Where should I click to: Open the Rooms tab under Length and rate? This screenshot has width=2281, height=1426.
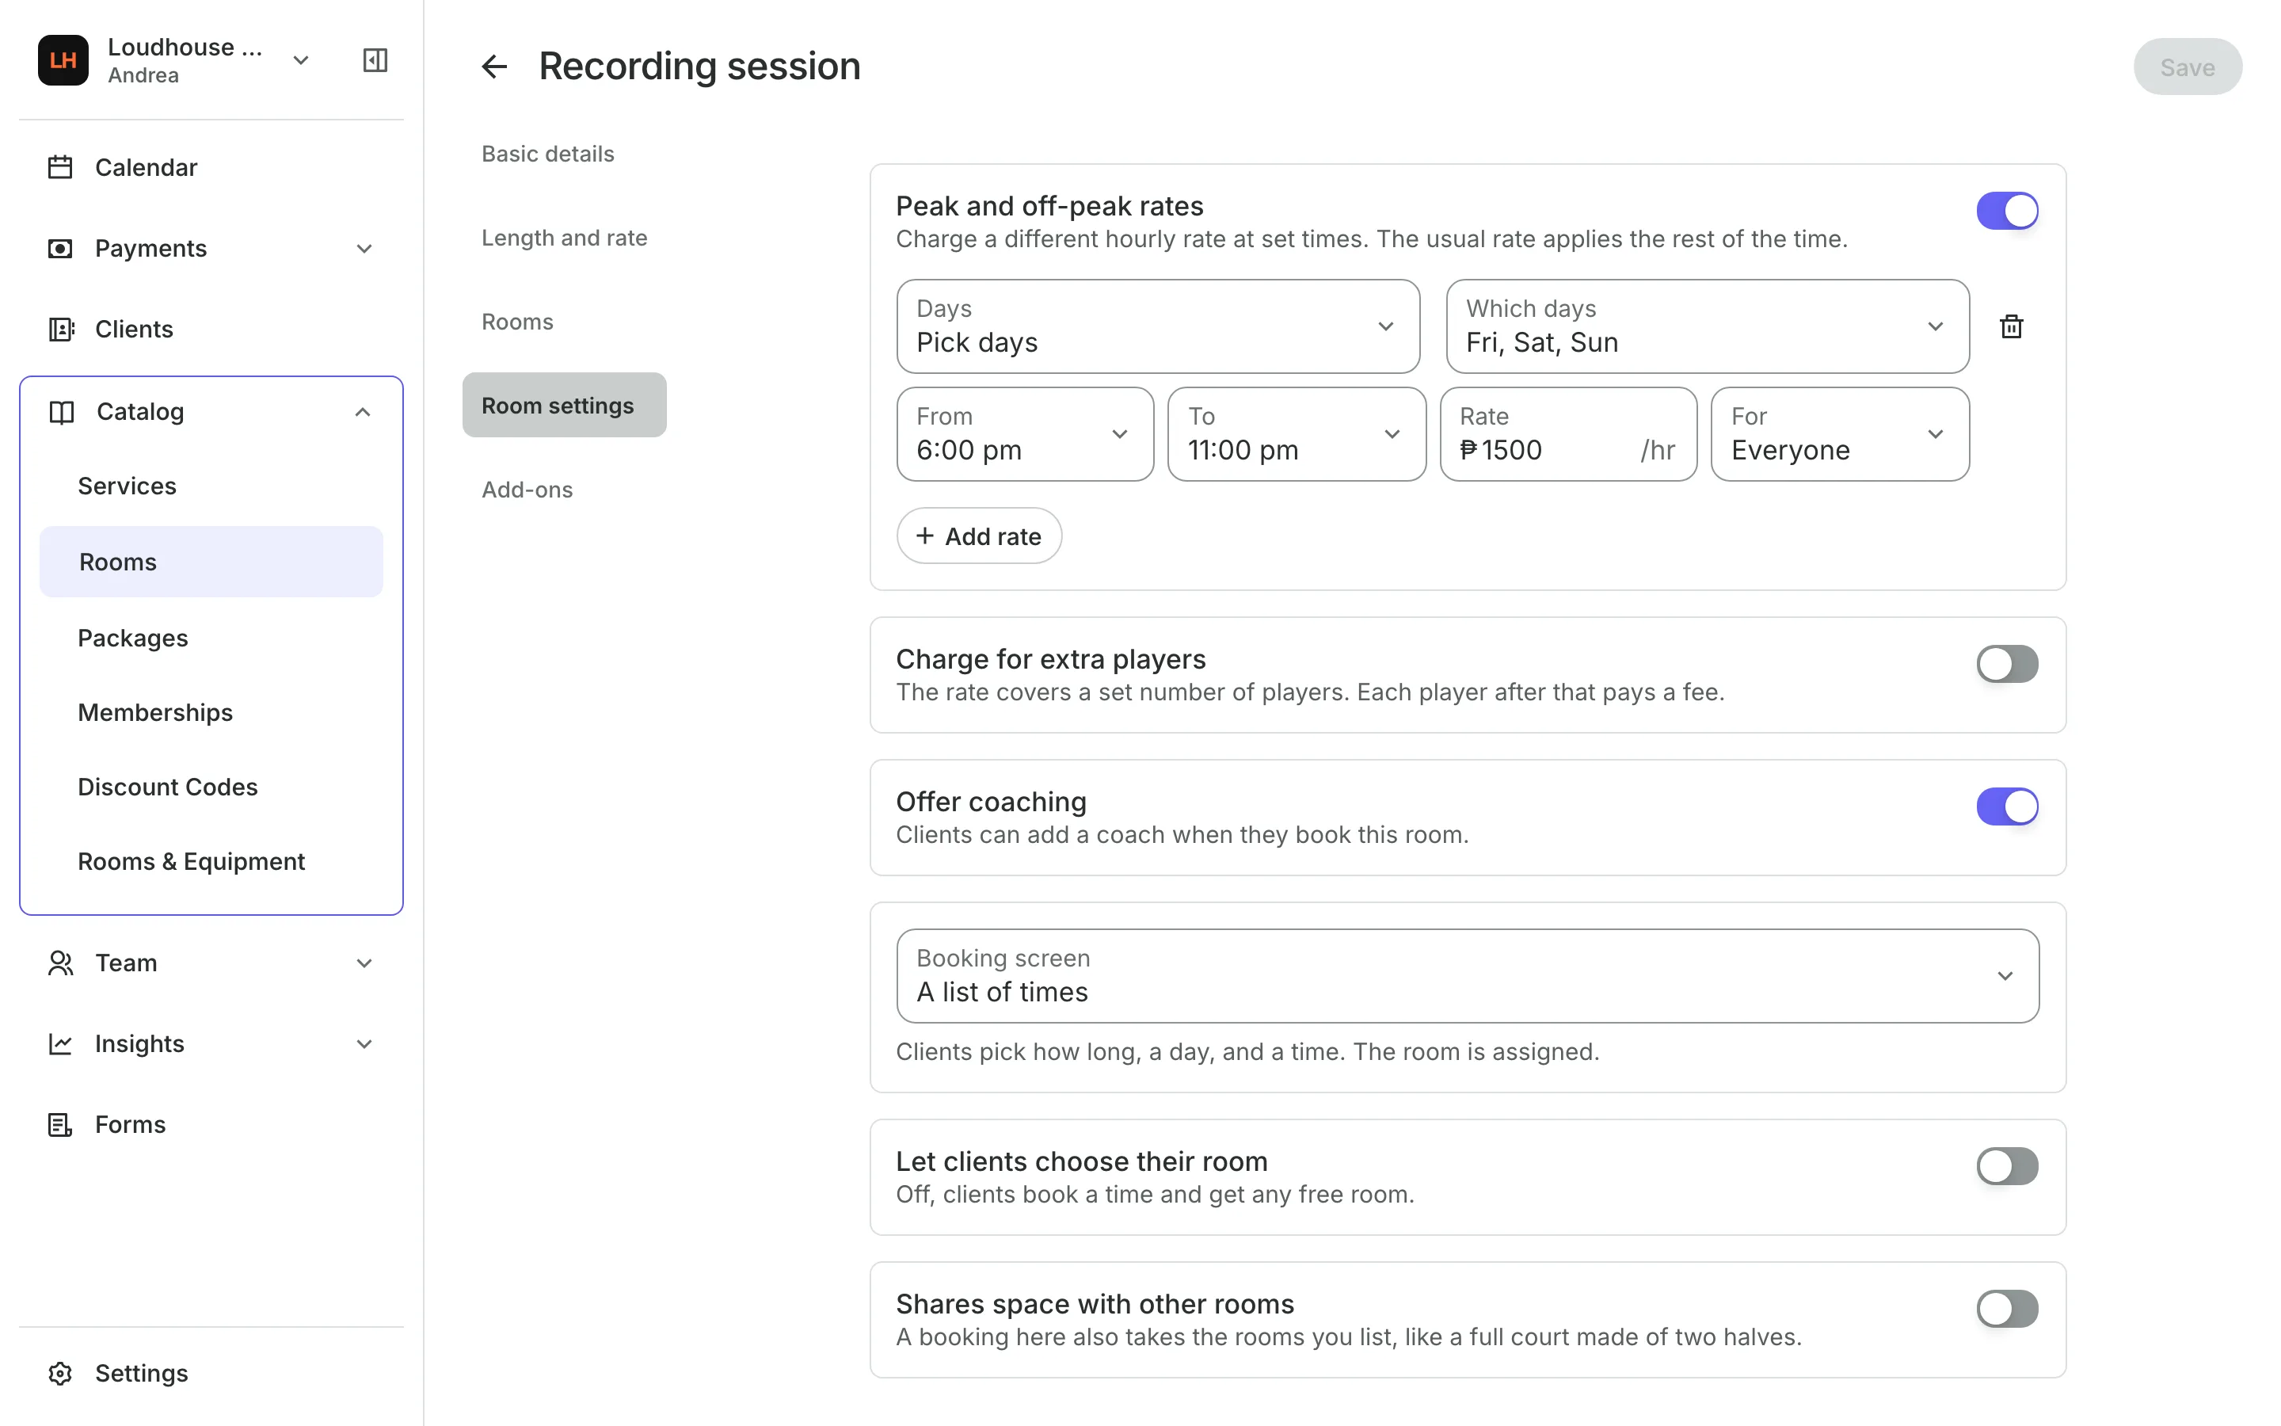[x=517, y=322]
